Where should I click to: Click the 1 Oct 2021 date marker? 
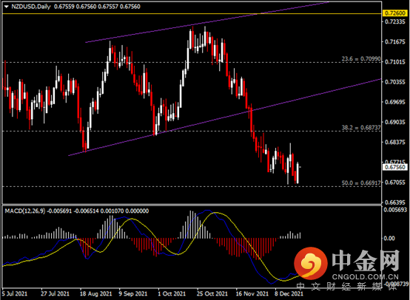172,294
